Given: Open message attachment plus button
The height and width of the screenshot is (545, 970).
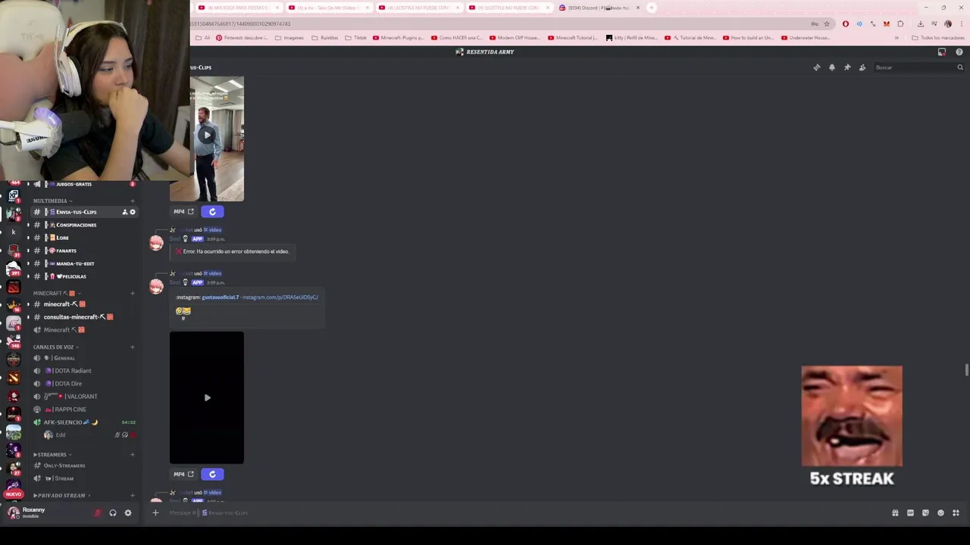Looking at the screenshot, I should click(155, 512).
